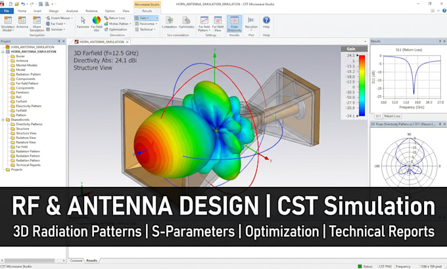Select the bottom Results tab next to Console
447x269 pixels.
pos(92,260)
